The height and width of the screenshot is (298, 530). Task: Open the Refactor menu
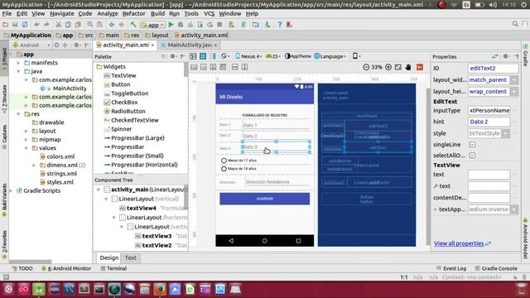(134, 13)
